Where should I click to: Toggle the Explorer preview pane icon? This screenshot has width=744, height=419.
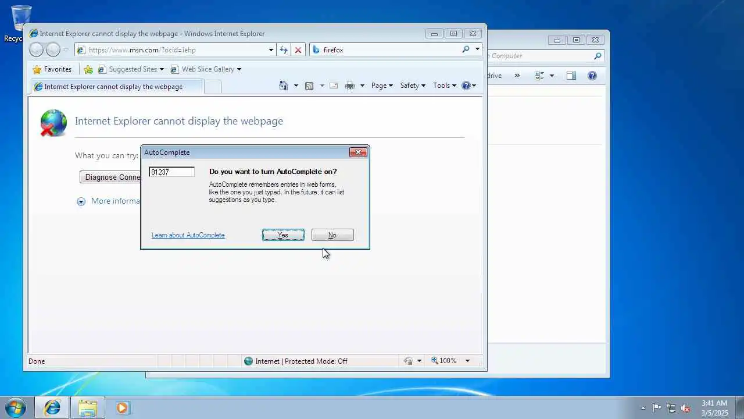[x=571, y=76]
